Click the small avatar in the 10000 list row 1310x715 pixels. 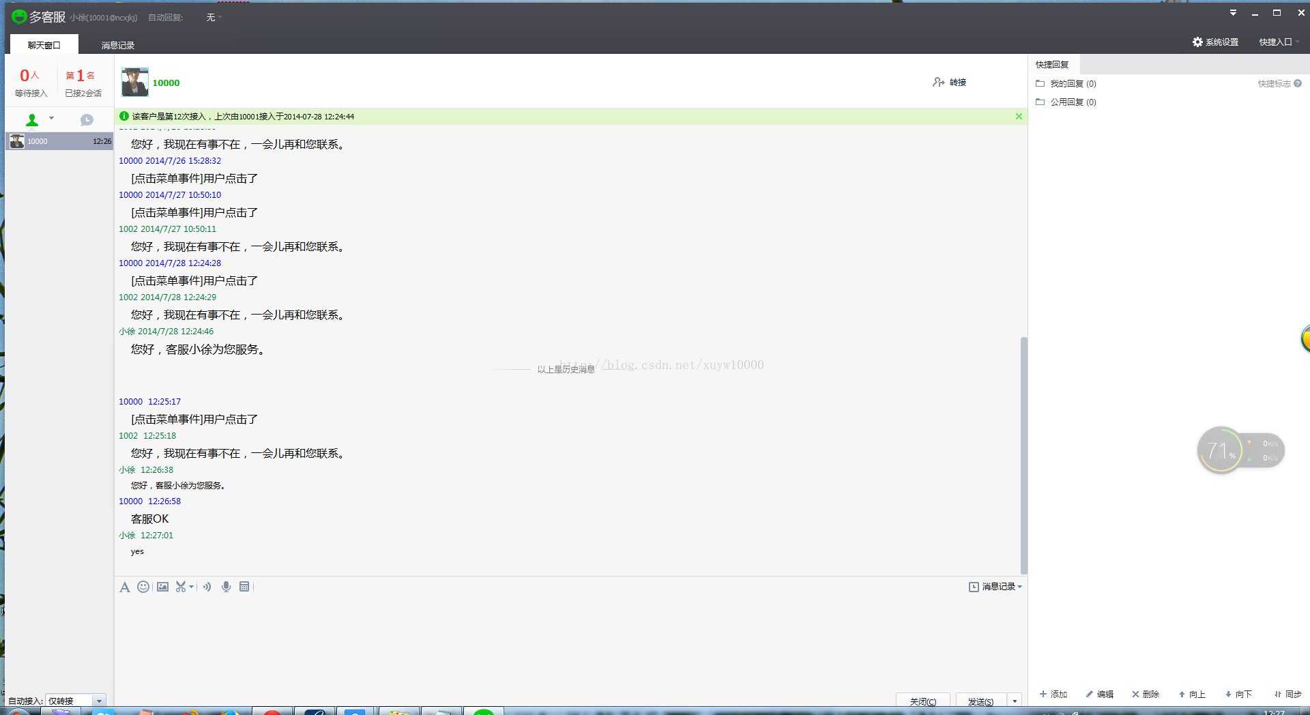pyautogui.click(x=17, y=141)
